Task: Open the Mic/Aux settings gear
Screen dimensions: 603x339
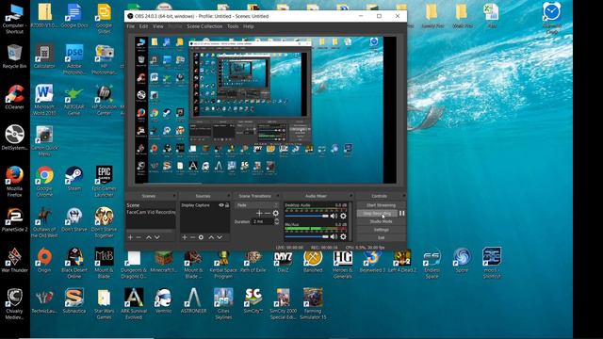Action: click(x=343, y=236)
